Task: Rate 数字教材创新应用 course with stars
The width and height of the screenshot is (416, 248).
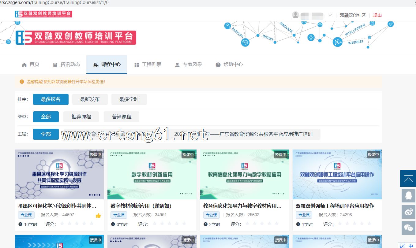Action: [x=169, y=224]
